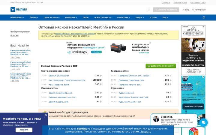Open Свинина, вырезка, зам., Гост listing
The height and width of the screenshot is (135, 216).
[63, 97]
